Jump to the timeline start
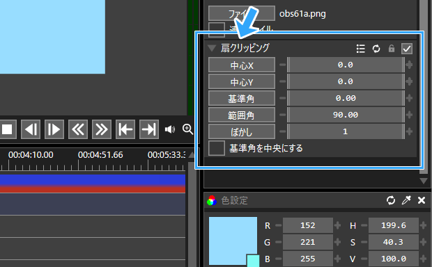 coord(125,129)
